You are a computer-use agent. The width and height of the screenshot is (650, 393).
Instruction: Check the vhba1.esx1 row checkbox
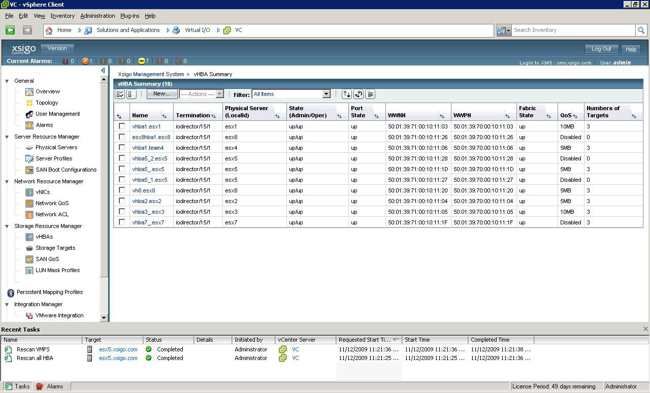click(x=122, y=126)
